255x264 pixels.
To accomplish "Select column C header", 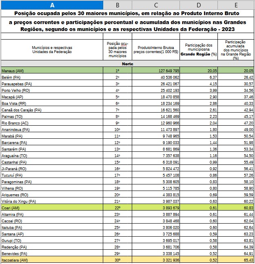I will [156, 5].
